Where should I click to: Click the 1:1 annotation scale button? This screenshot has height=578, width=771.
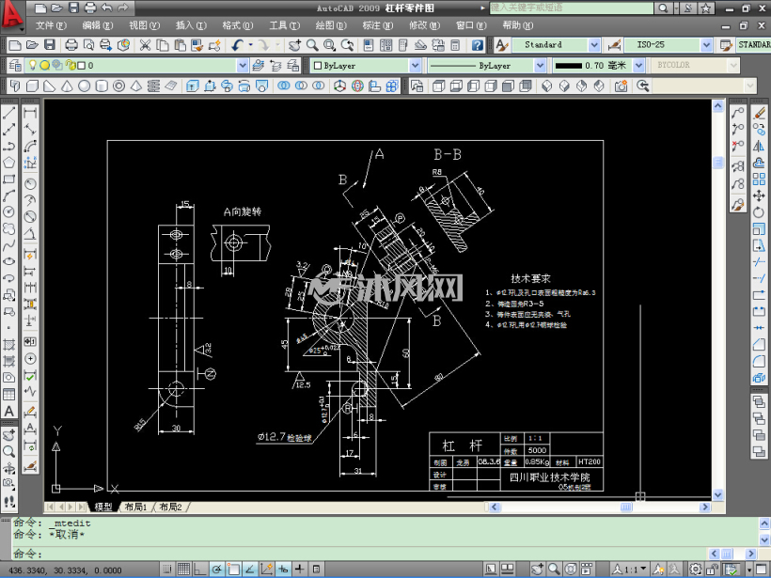pos(630,570)
